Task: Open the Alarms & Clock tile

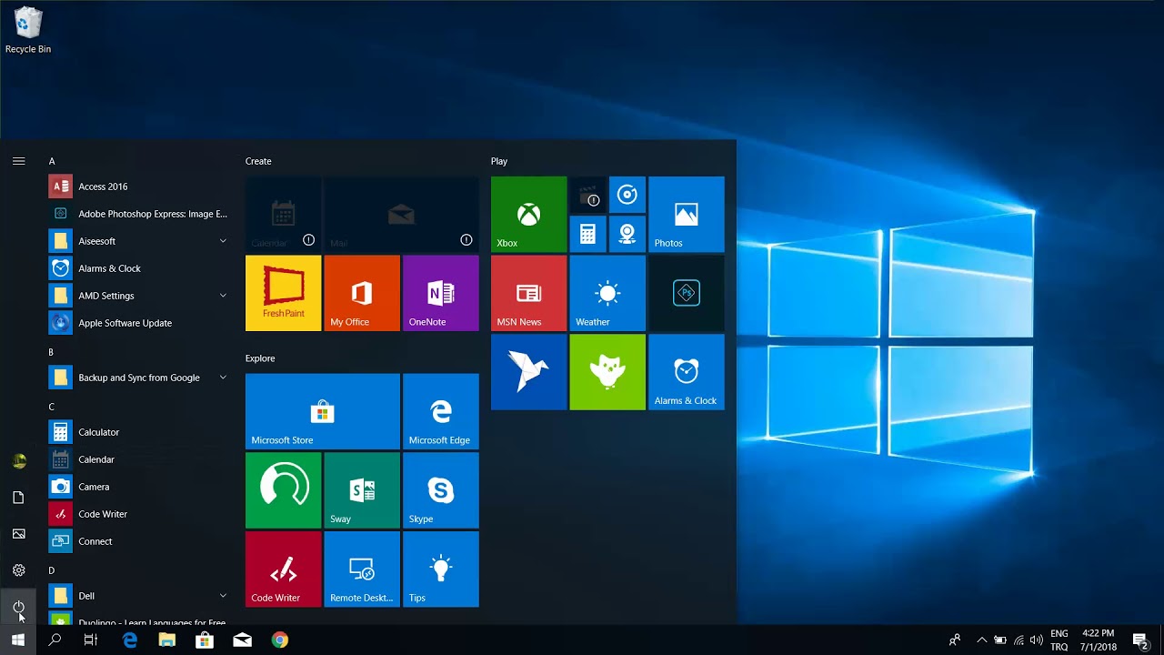Action: point(687,372)
